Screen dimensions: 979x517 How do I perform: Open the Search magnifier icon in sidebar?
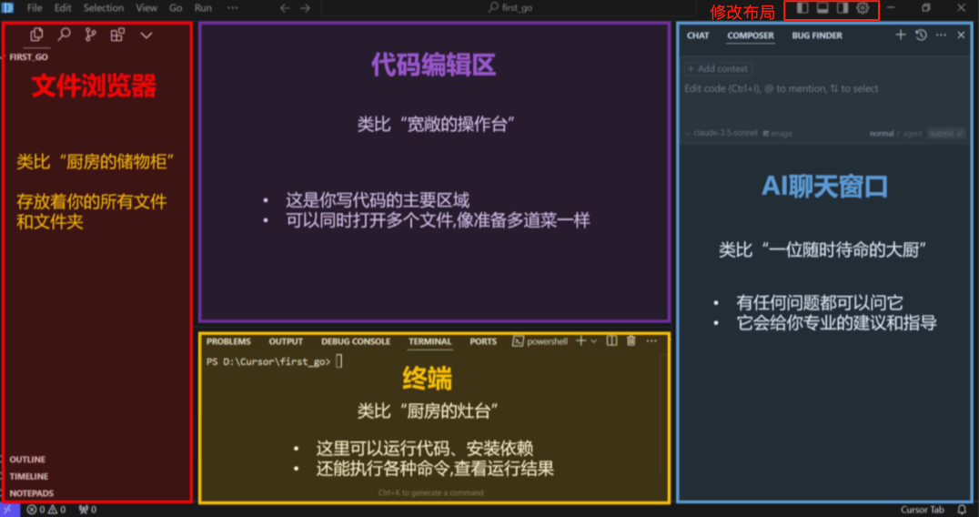coord(65,35)
